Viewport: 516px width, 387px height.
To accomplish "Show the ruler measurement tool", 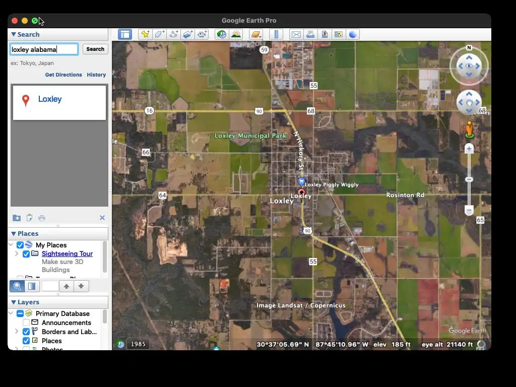I will pos(276,34).
